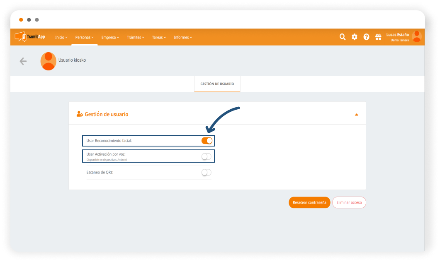
Task: Collapse the Gestión de usuario panel arrow
Action: point(356,115)
